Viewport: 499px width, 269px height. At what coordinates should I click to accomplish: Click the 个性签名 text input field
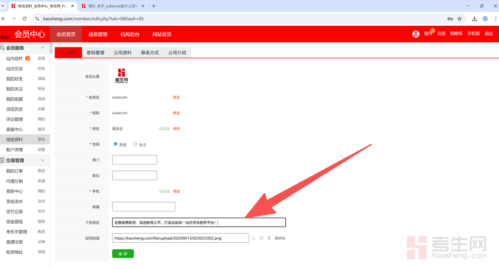click(x=198, y=222)
